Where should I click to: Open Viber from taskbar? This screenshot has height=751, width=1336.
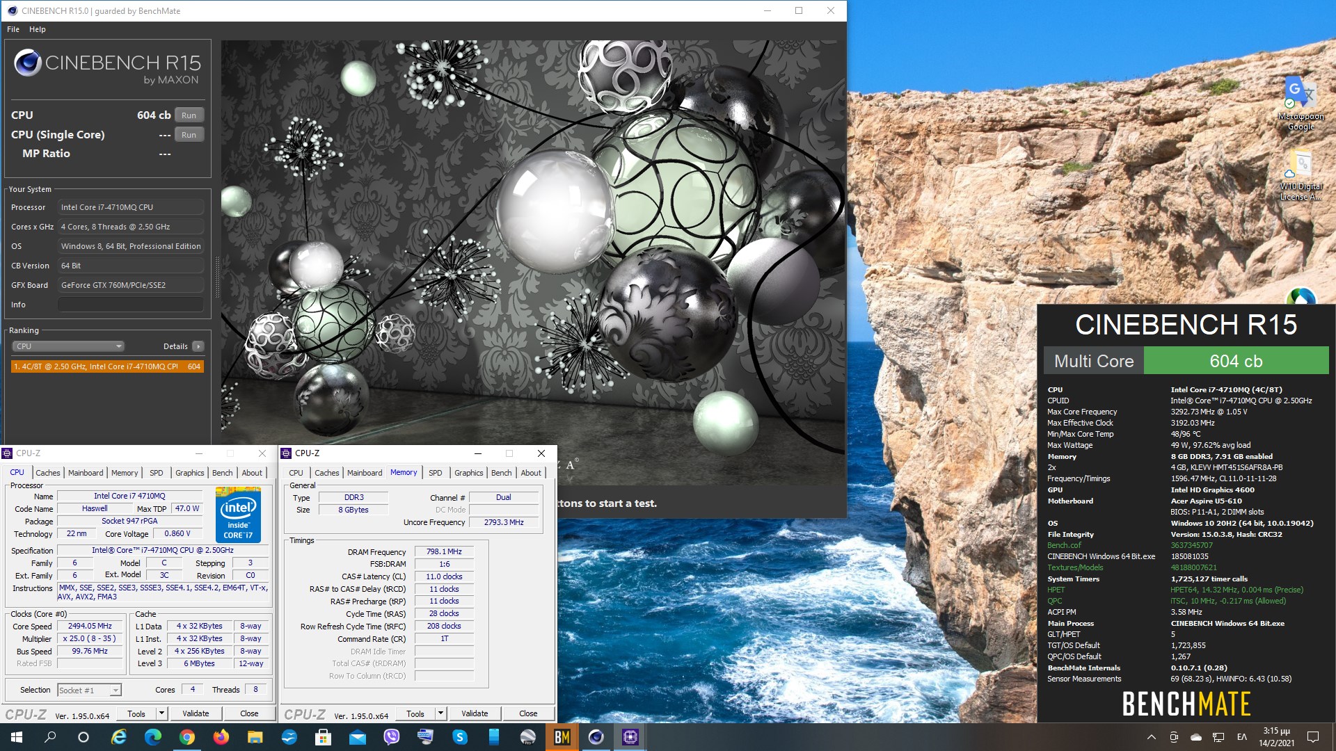[392, 737]
